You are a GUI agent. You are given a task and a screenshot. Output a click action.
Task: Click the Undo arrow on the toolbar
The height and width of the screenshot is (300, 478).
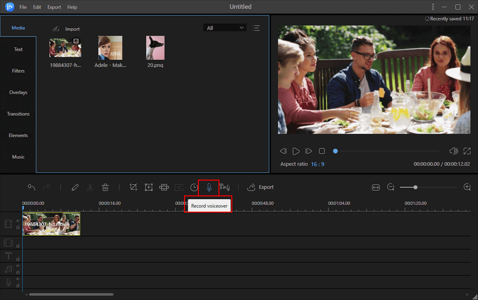coord(31,187)
